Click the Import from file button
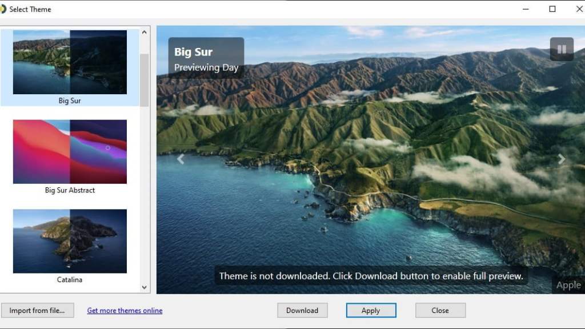The width and height of the screenshot is (585, 329). 37,310
